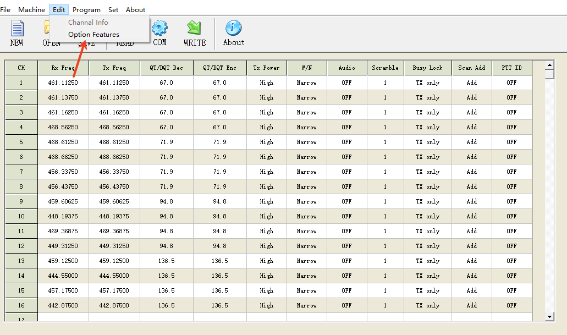Open the Program menu
567x335 pixels.
pyautogui.click(x=86, y=9)
